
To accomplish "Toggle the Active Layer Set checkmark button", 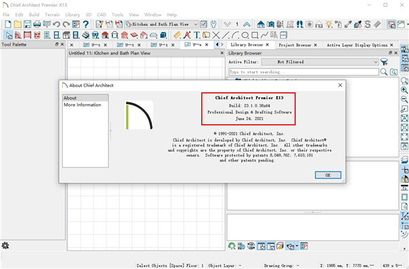I will click(203, 25).
